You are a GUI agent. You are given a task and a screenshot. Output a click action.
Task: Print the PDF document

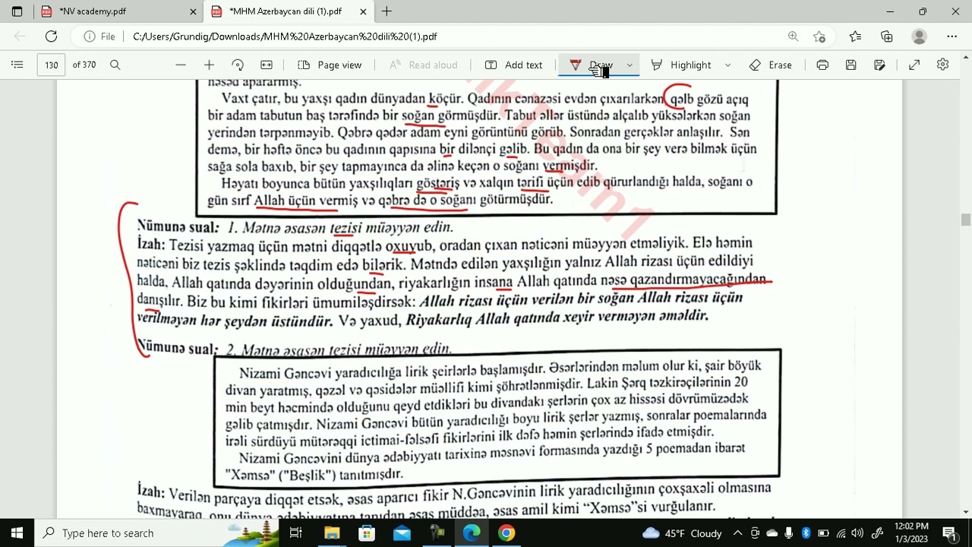(x=822, y=65)
